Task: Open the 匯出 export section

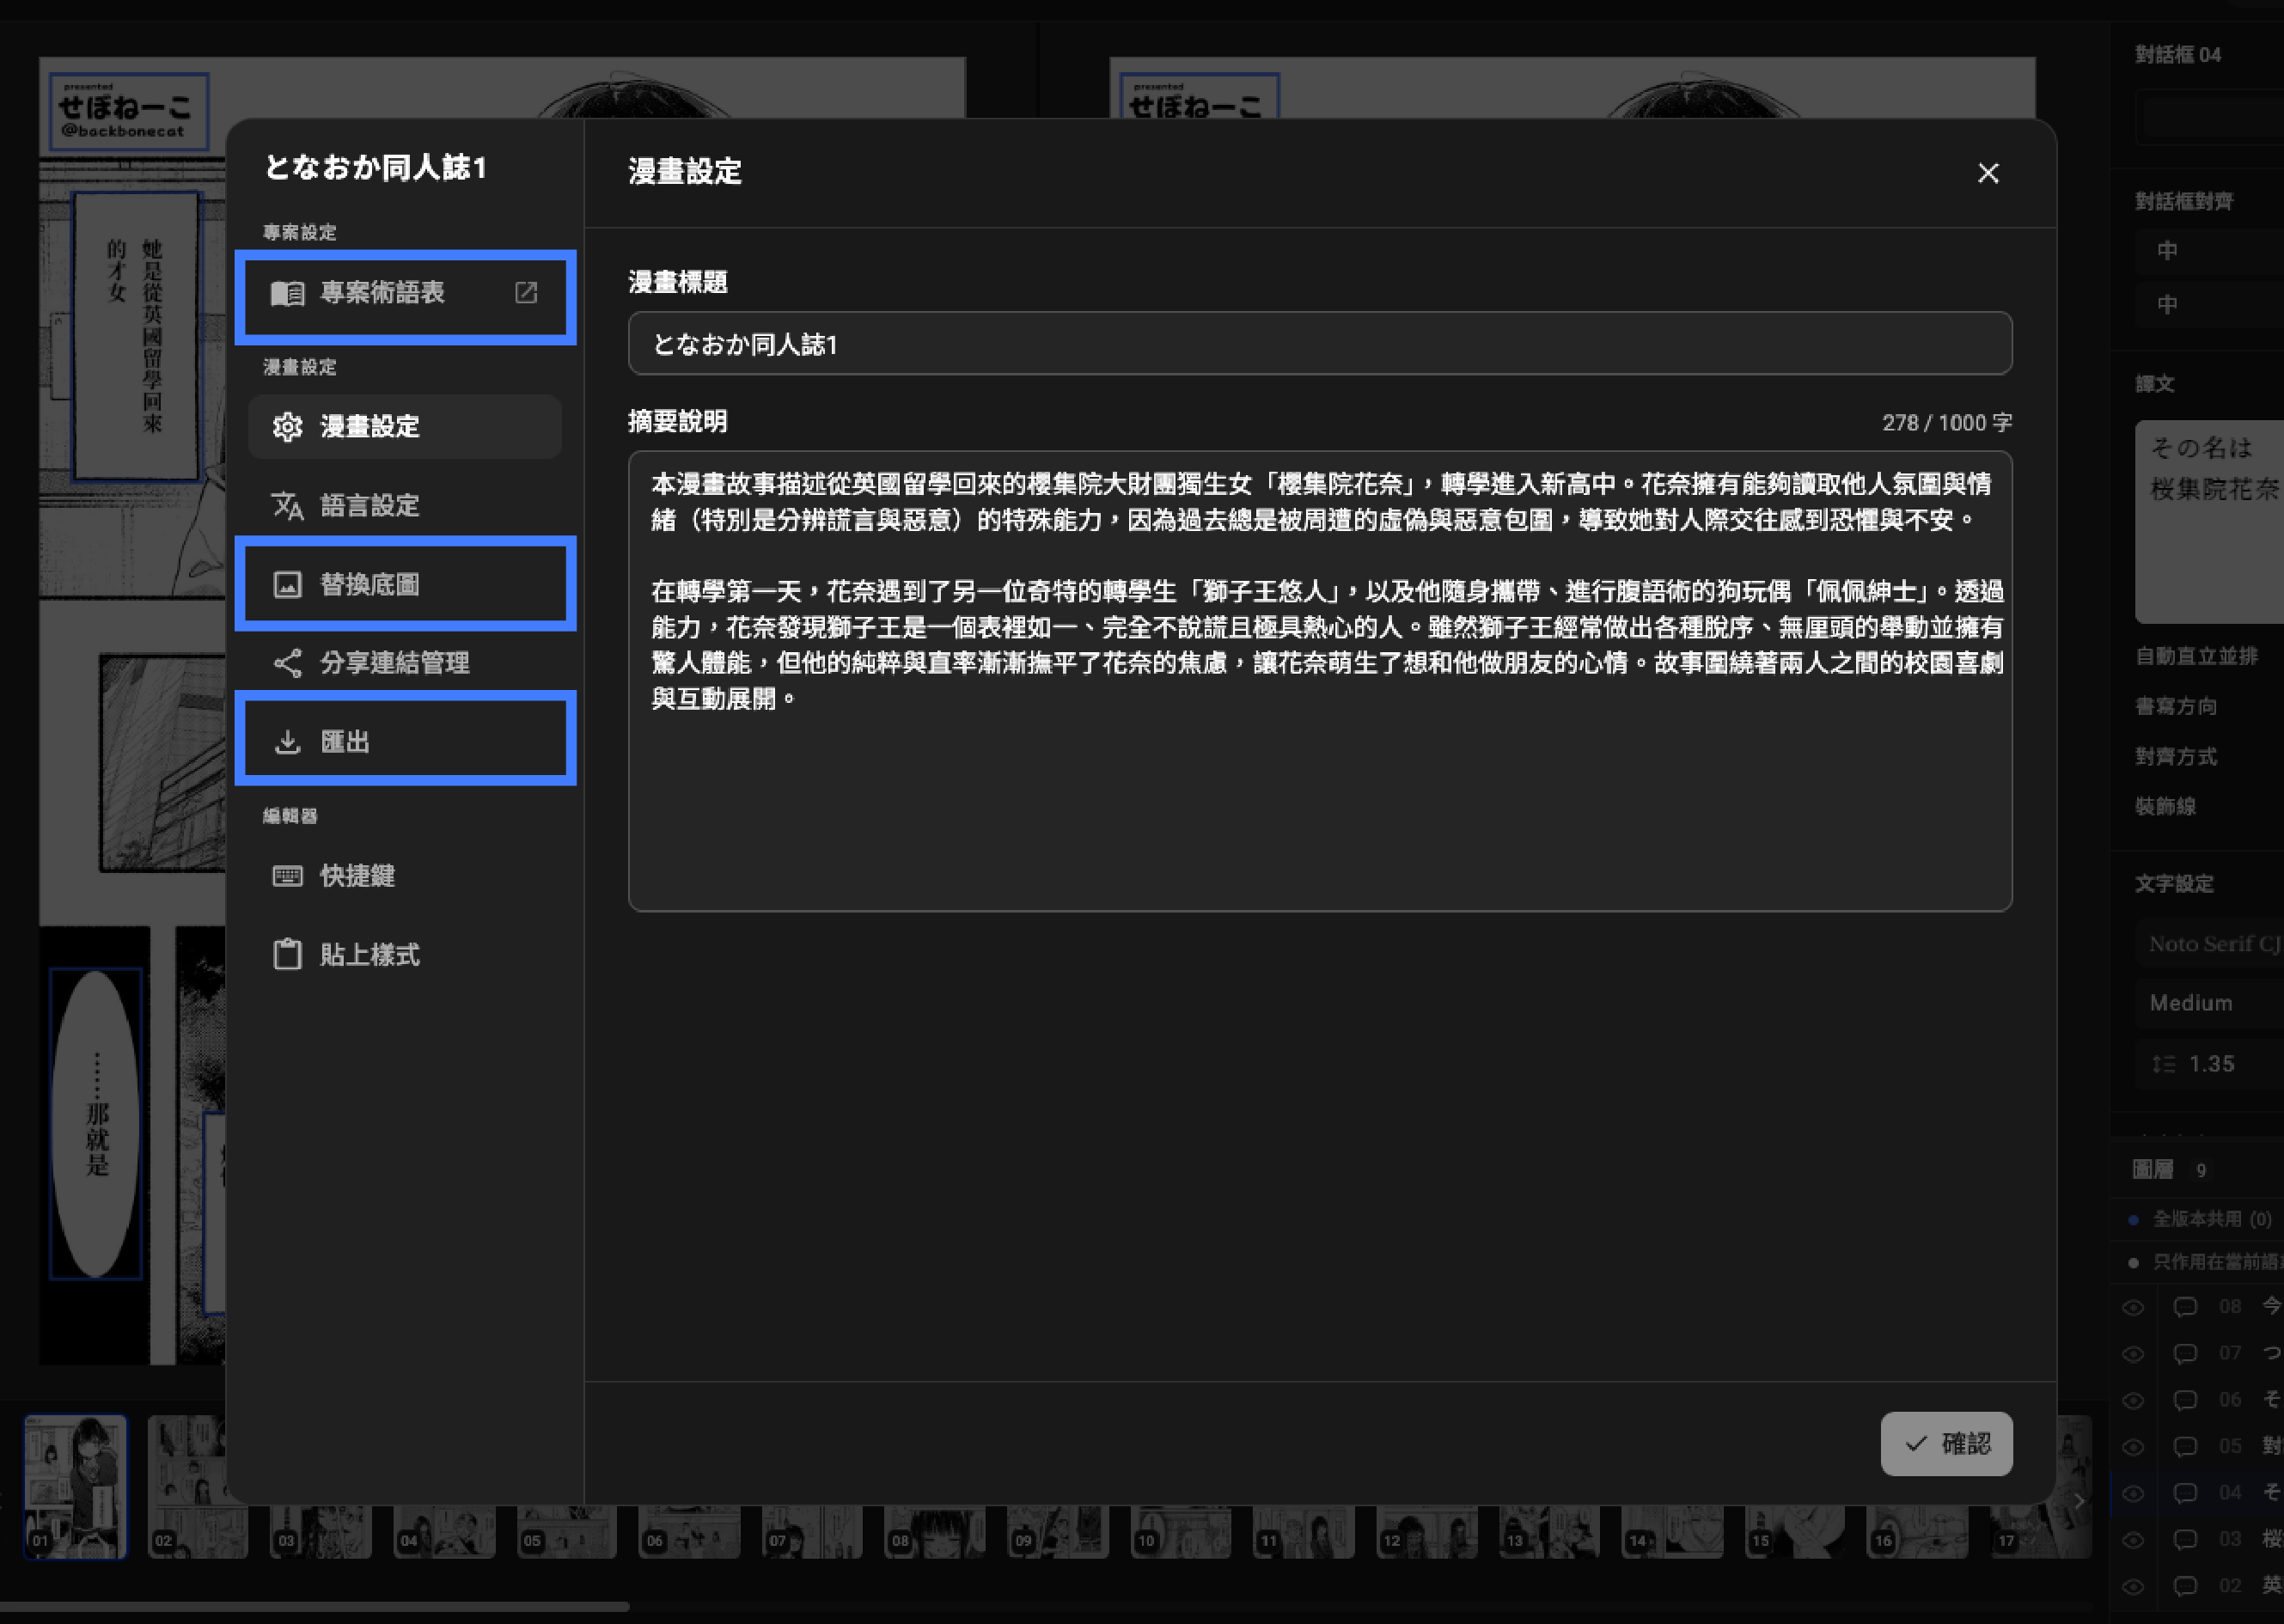Action: (405, 742)
